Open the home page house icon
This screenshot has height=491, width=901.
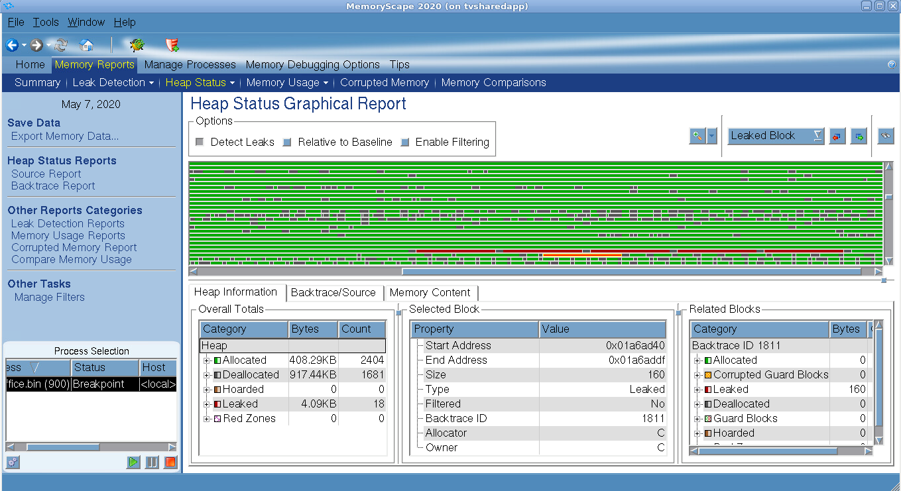(86, 45)
